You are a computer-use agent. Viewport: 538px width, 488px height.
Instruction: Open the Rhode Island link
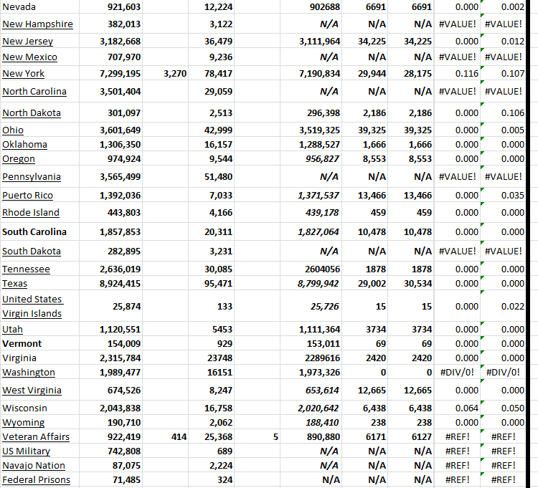pos(31,213)
